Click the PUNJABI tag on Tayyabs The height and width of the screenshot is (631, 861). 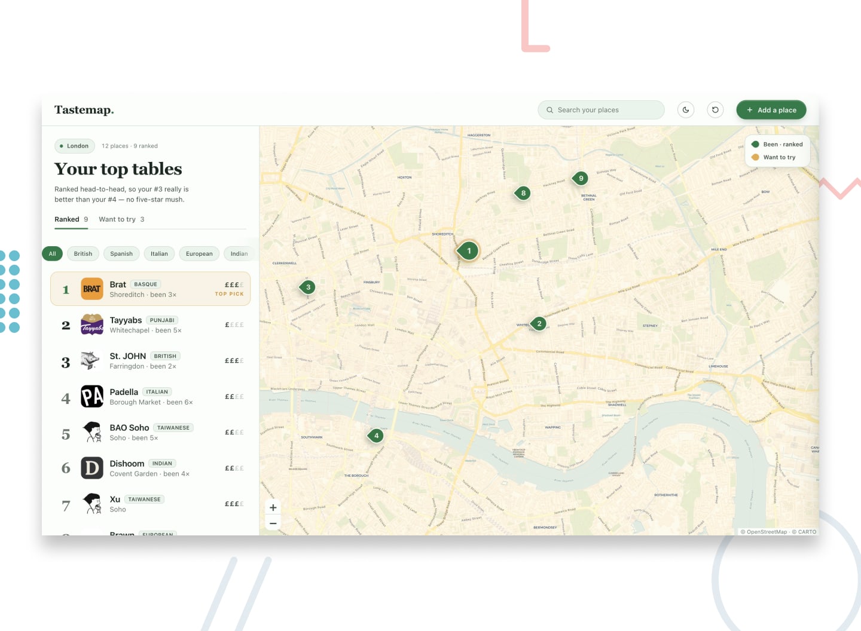162,320
